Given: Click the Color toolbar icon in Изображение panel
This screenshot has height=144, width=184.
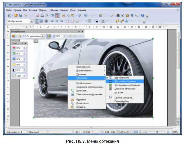Looking at the screenshot, I should [x=47, y=36].
